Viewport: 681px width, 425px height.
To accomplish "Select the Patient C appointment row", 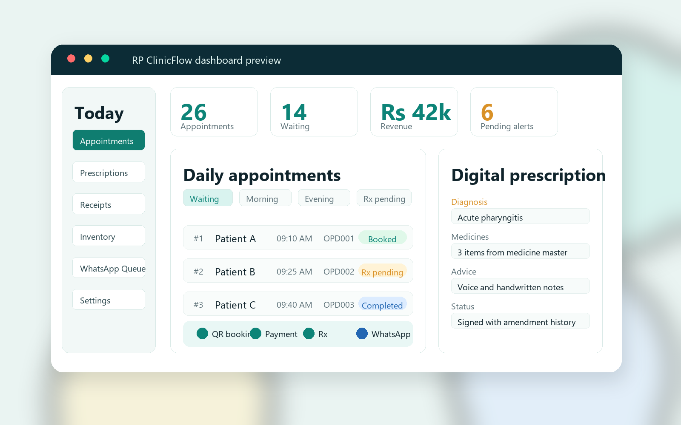I will coord(298,304).
